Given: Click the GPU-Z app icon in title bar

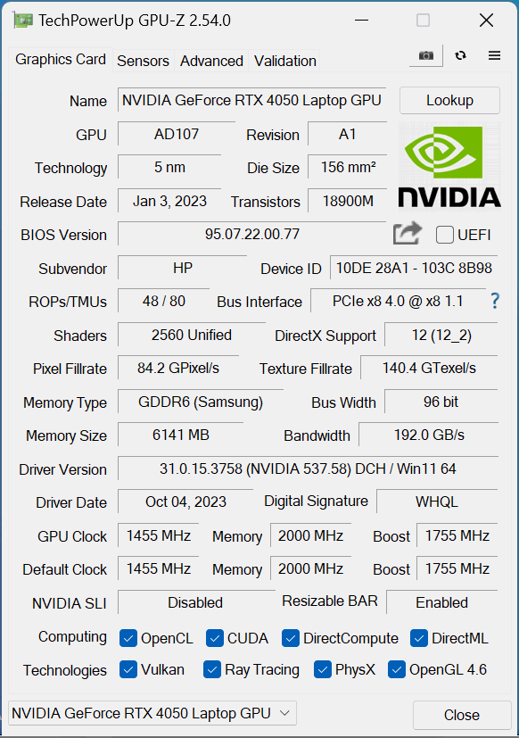Looking at the screenshot, I should (22, 21).
